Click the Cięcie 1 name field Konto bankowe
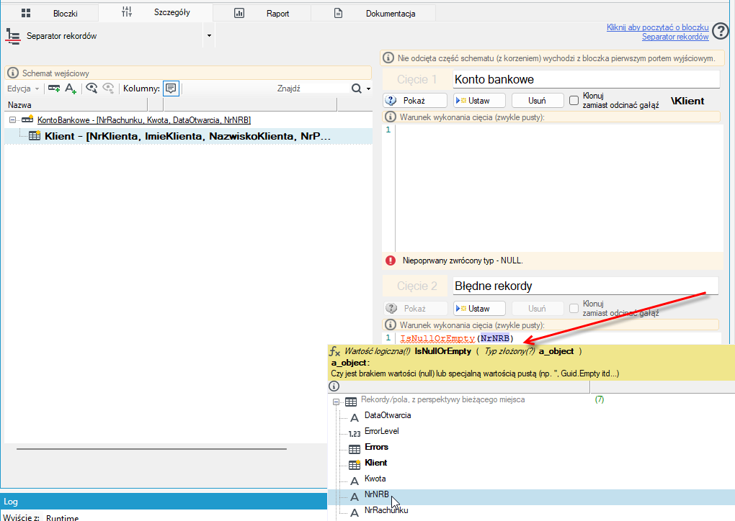735x521 pixels. point(586,79)
